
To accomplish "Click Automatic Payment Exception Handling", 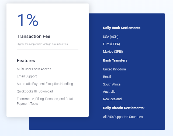I will click(45, 84).
